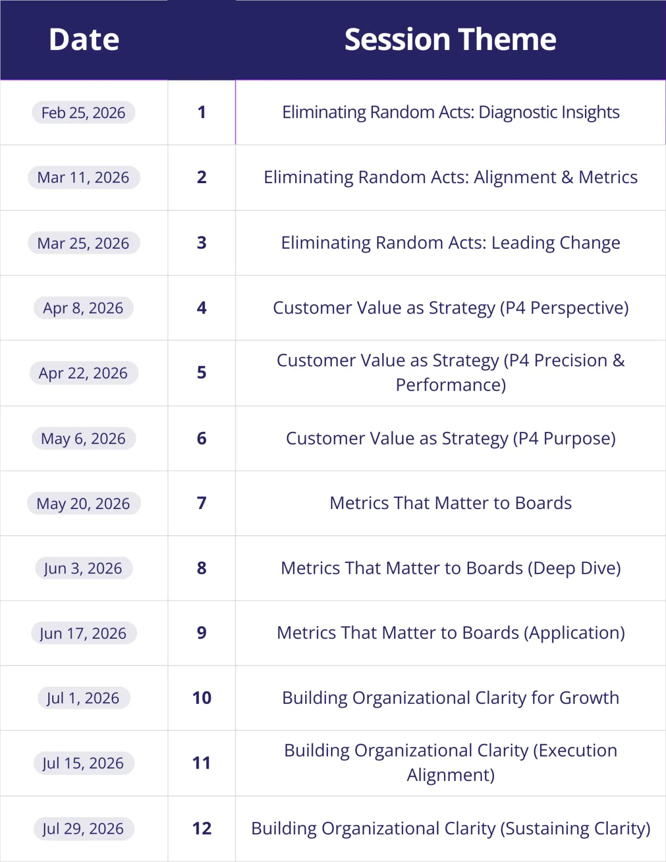The height and width of the screenshot is (862, 666).
Task: Click session number 12 cell
Action: pos(201,829)
